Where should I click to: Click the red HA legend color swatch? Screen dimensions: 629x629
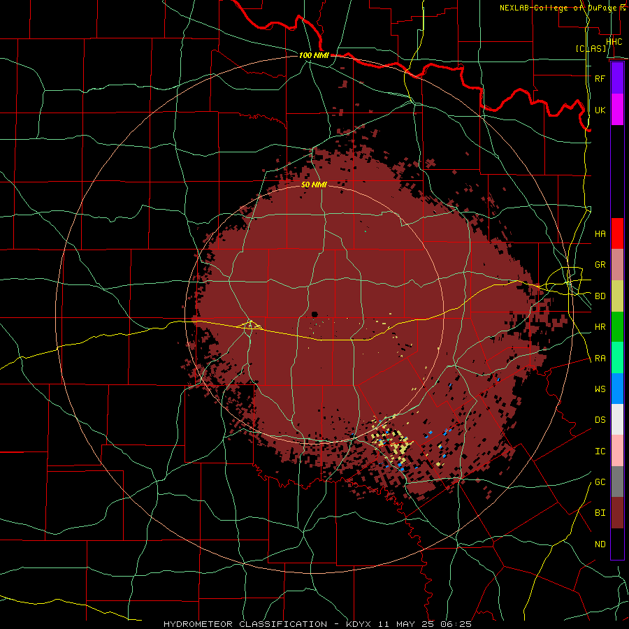(617, 233)
